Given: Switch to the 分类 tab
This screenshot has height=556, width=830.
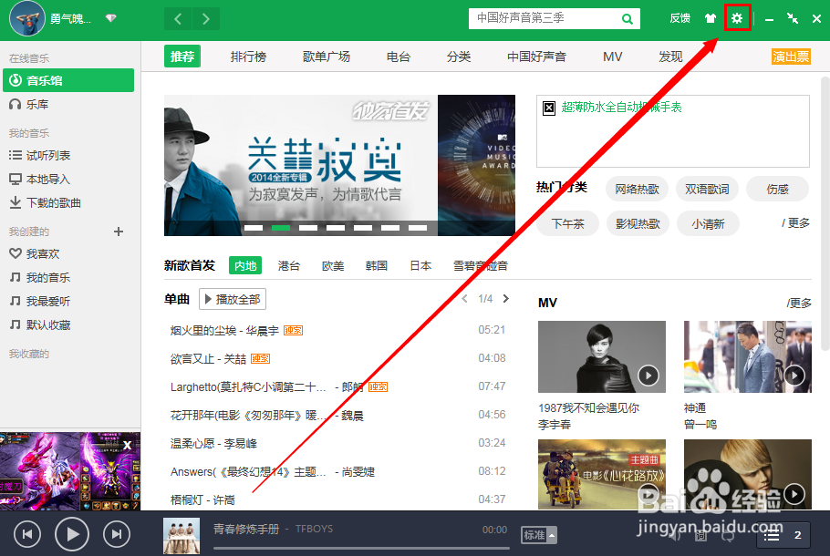Looking at the screenshot, I should click(x=459, y=57).
